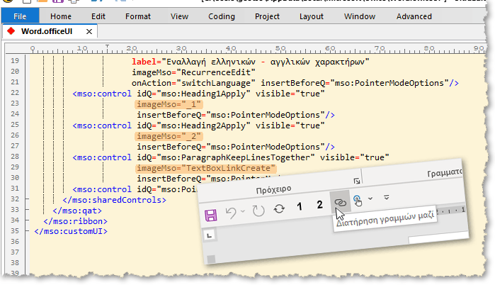The height and width of the screenshot is (285, 495).
Task: Switch to the Word.officeUI file tab
Action: (47, 31)
